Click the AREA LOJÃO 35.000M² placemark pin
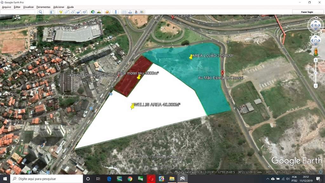 tap(191, 57)
